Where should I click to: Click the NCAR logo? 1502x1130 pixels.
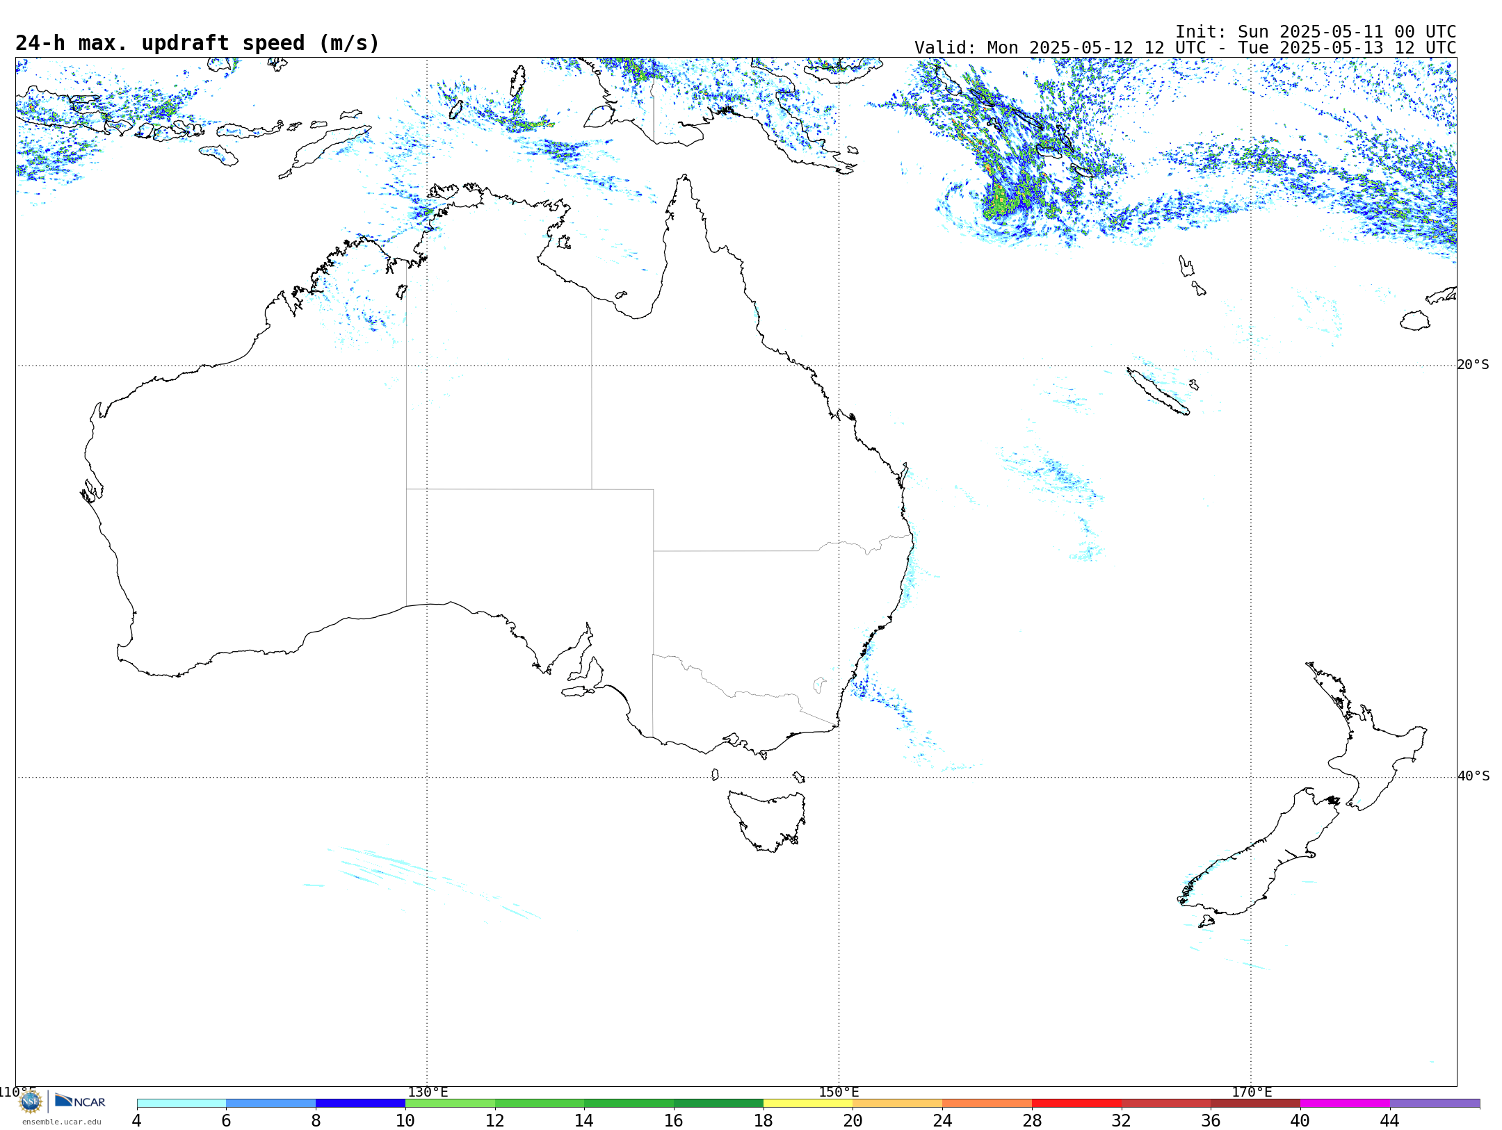80,1101
